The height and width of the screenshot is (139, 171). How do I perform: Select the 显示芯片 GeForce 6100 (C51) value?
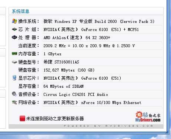click(x=82, y=78)
